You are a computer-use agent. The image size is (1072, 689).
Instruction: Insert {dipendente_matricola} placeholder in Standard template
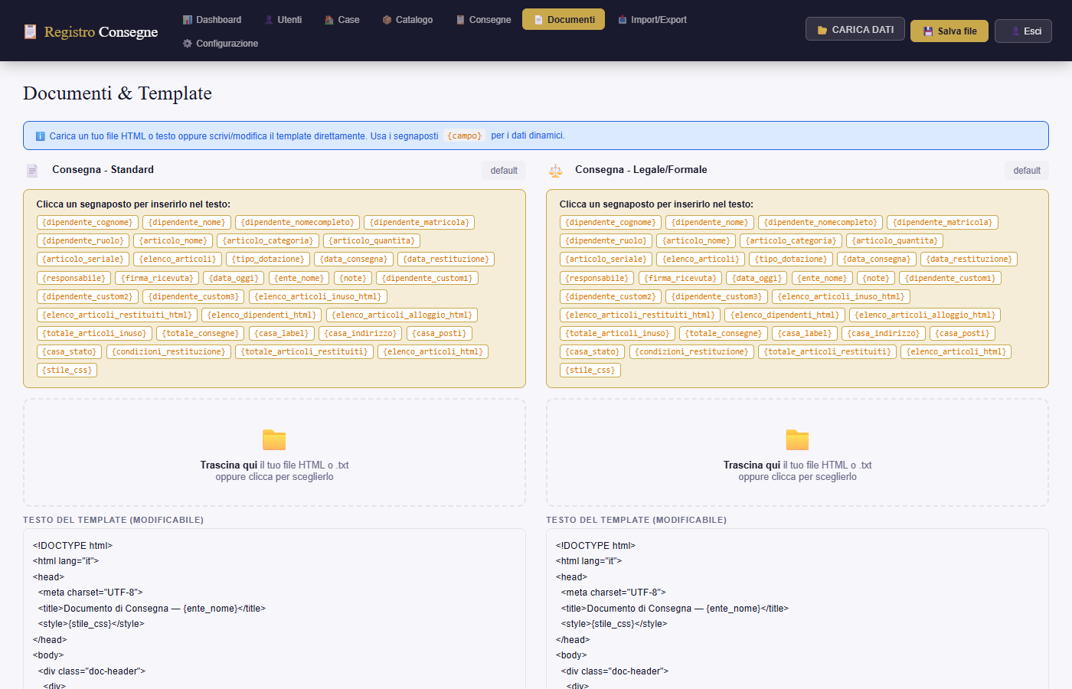pos(420,223)
